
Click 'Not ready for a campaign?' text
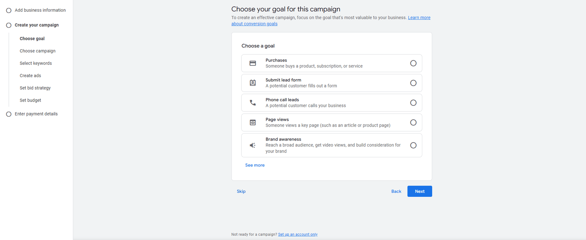click(x=254, y=235)
